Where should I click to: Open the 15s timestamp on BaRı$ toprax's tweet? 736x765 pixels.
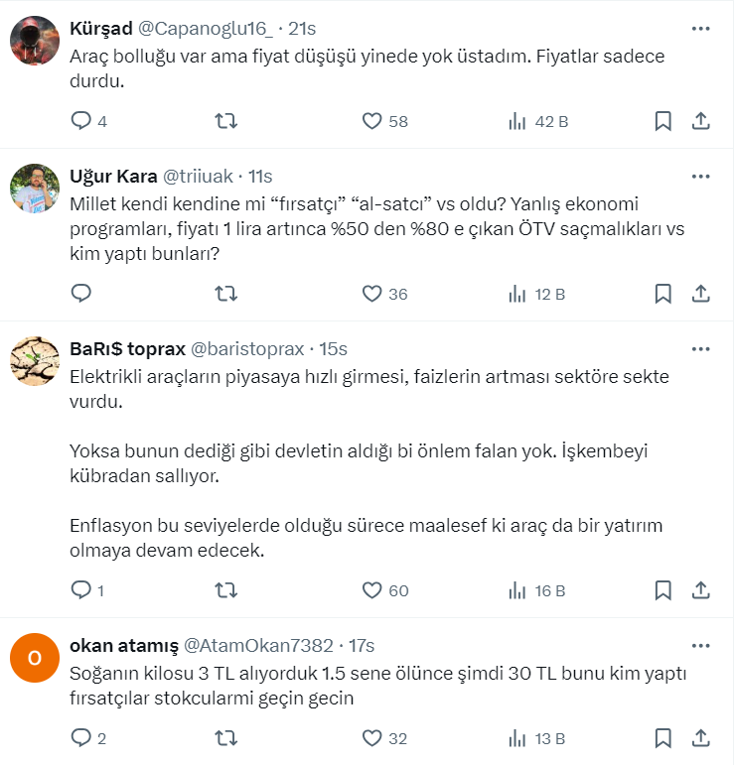(x=333, y=348)
